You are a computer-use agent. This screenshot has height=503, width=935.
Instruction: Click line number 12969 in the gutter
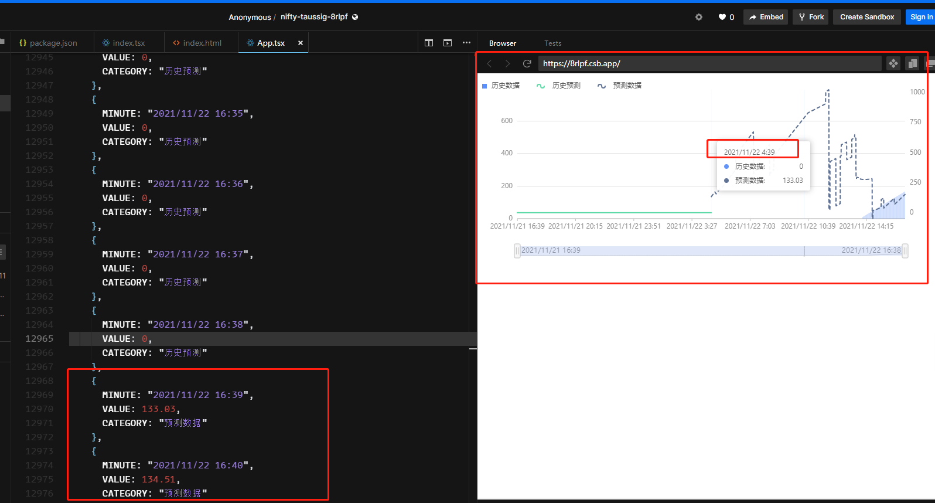(x=39, y=395)
